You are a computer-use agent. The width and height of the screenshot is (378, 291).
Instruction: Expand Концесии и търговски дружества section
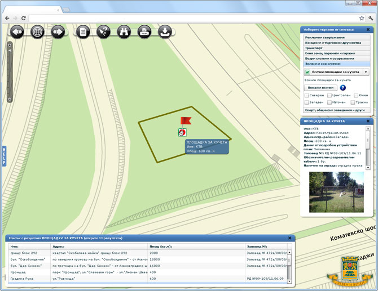337,43
